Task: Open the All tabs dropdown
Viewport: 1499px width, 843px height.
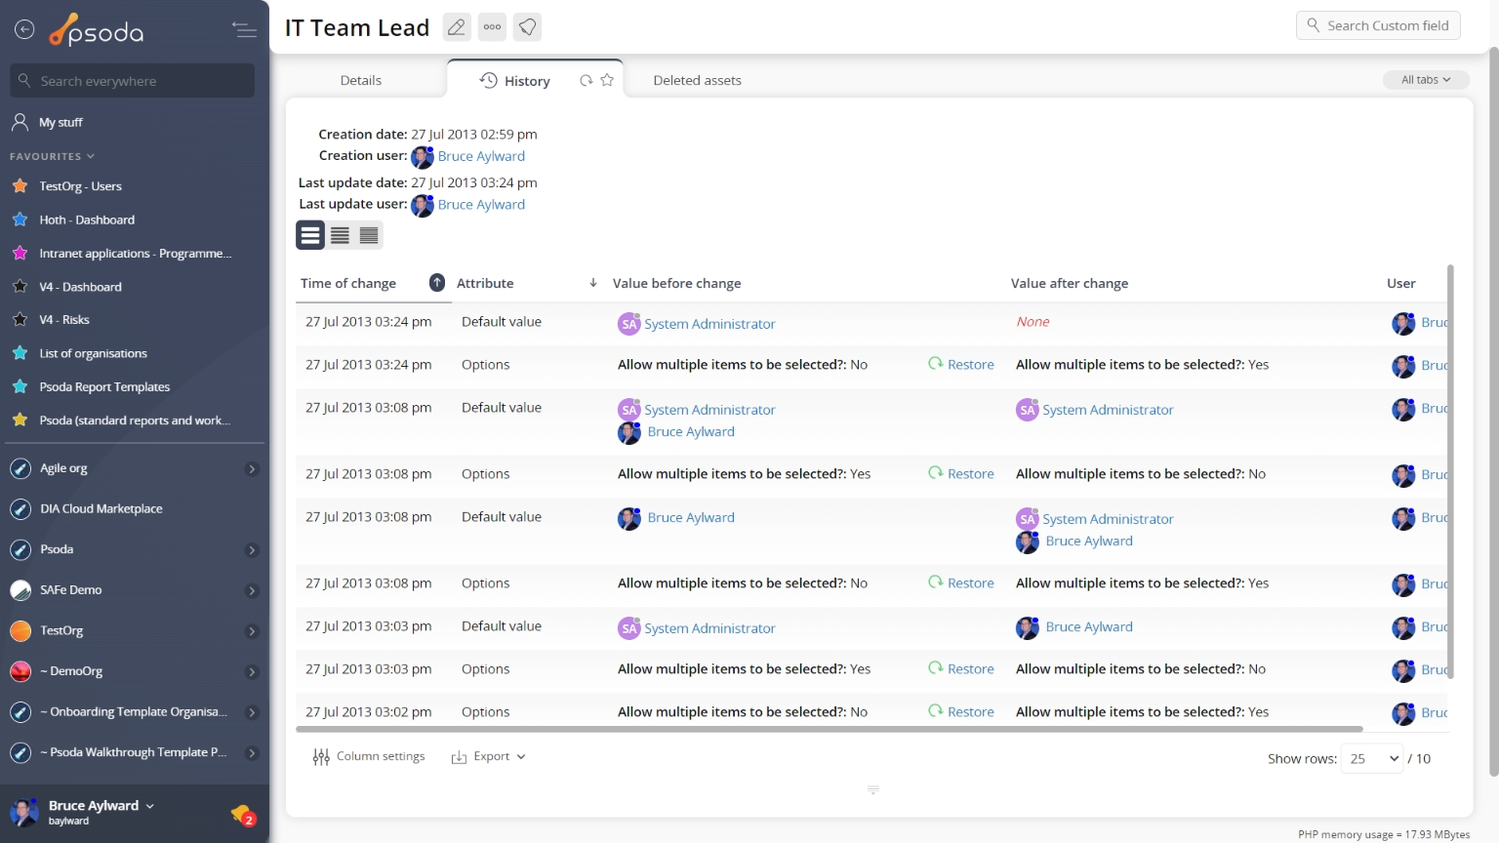Action: click(x=1425, y=80)
